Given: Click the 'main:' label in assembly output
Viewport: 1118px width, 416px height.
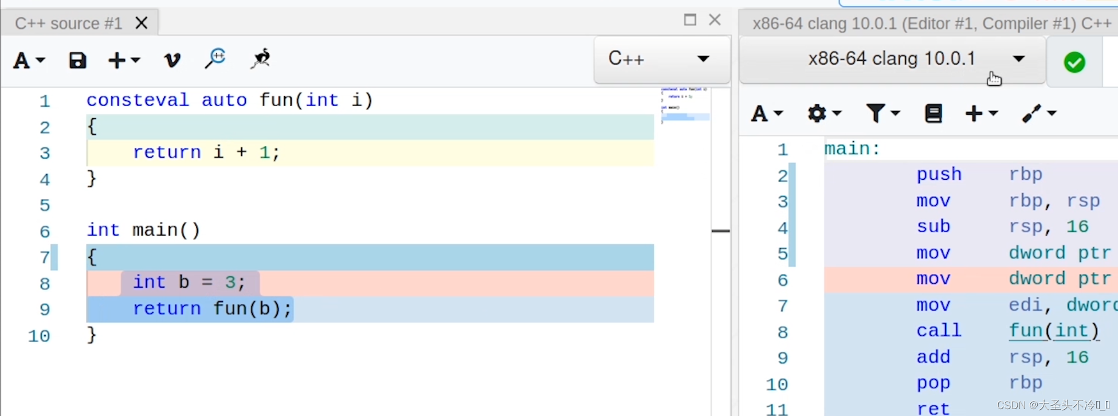Looking at the screenshot, I should pyautogui.click(x=852, y=149).
